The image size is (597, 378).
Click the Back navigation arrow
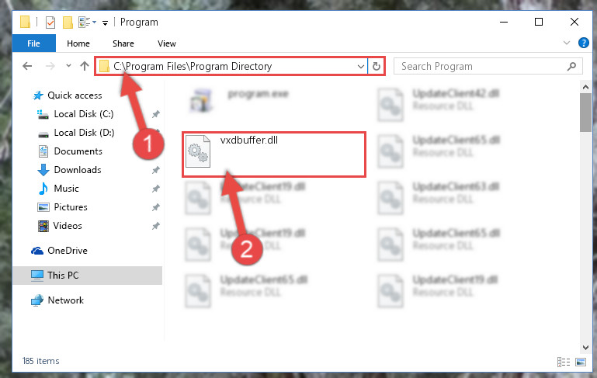coord(27,66)
